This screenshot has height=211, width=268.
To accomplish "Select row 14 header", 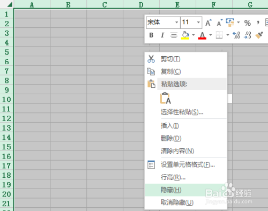I will click(6, 137).
